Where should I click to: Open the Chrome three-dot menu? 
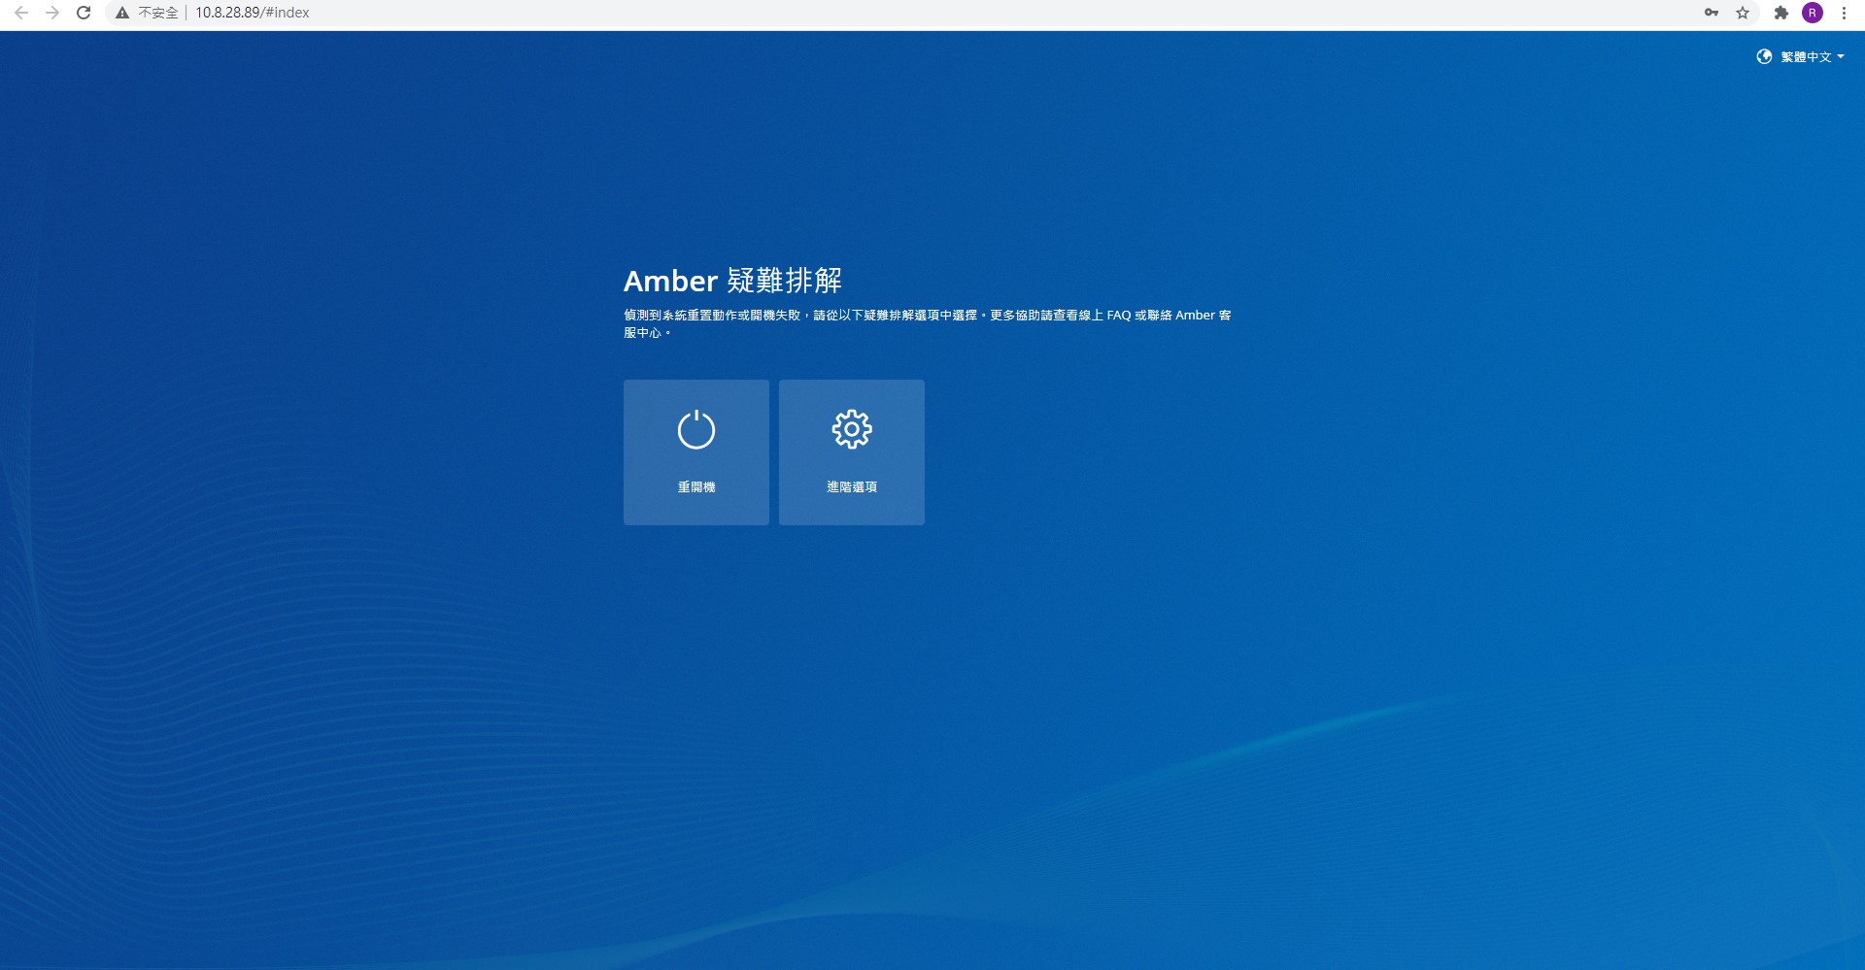tap(1844, 13)
